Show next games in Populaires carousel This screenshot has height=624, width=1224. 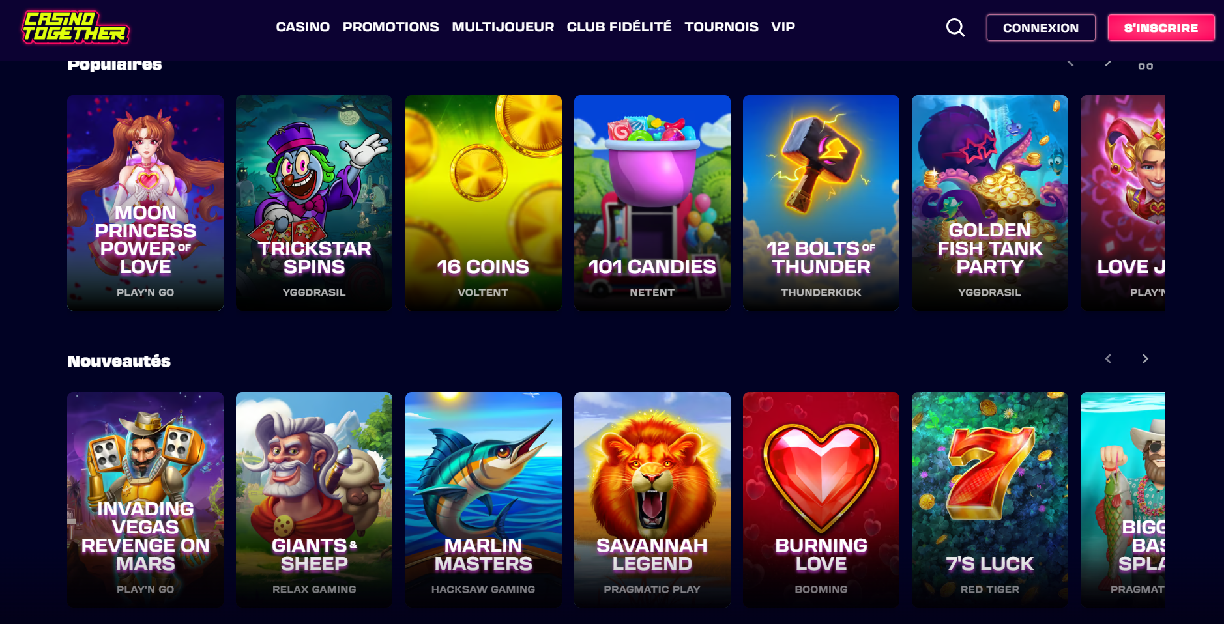pyautogui.click(x=1108, y=63)
